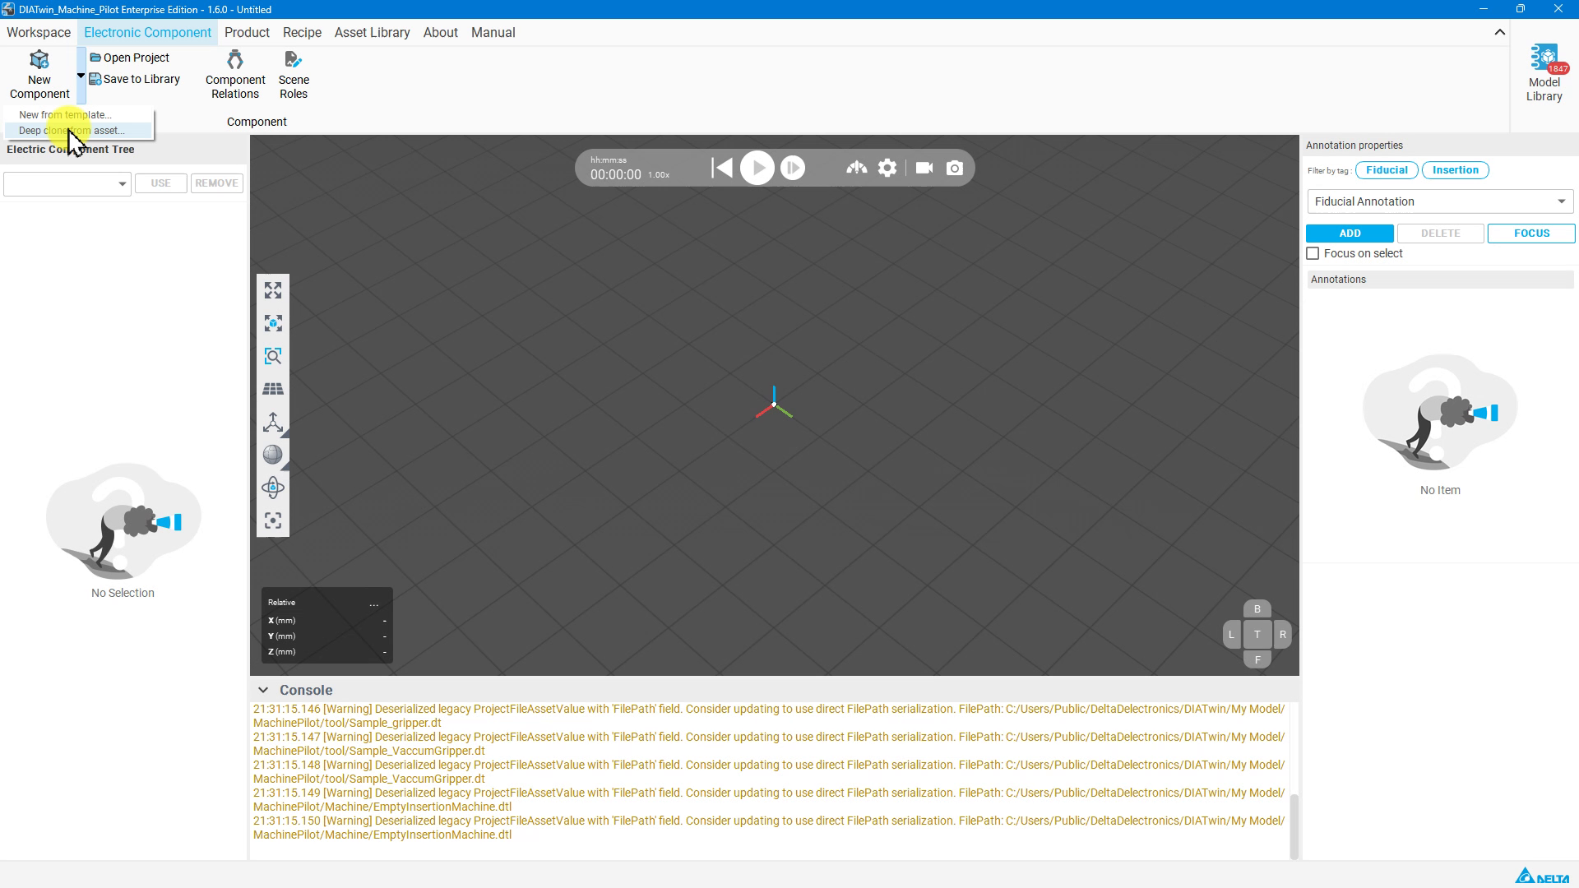1579x888 pixels.
Task: Click the Annotations section header
Action: 1440,280
